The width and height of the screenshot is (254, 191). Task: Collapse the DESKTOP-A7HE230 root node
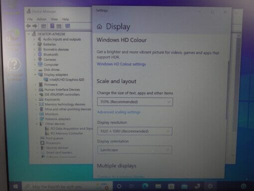pyautogui.click(x=29, y=34)
